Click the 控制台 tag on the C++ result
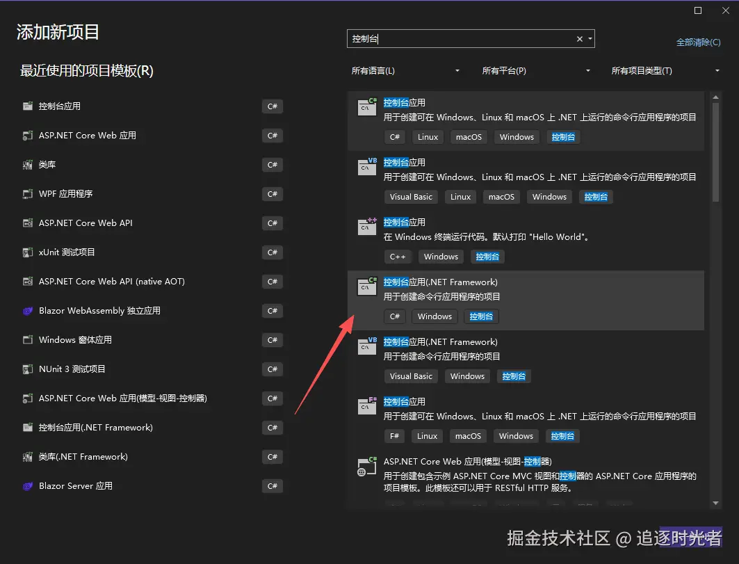The image size is (739, 564). tap(487, 257)
